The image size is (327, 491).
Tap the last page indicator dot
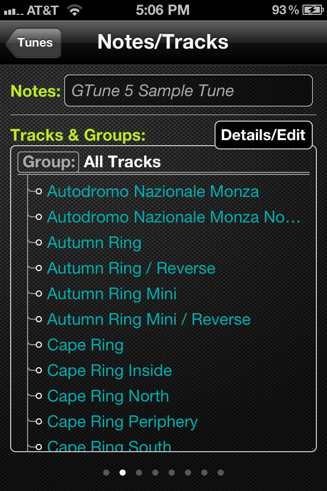221,473
